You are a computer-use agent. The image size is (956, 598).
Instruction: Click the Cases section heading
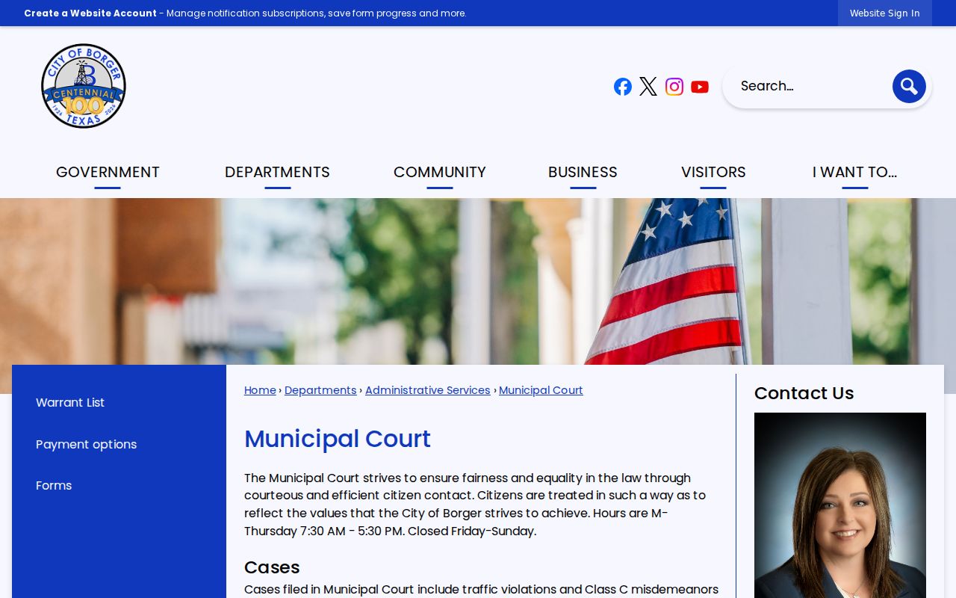click(272, 567)
